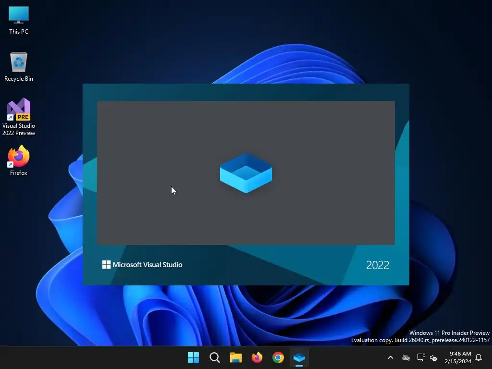The image size is (492, 369).
Task: Click the Windows Sandbox box logo
Action: tap(246, 173)
